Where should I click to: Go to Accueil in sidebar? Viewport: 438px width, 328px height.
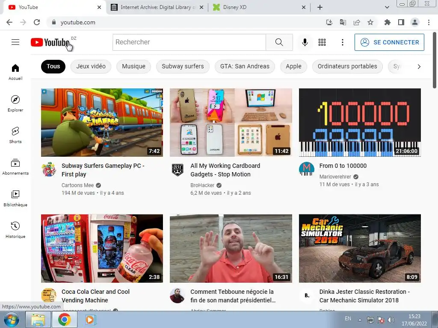[15, 72]
